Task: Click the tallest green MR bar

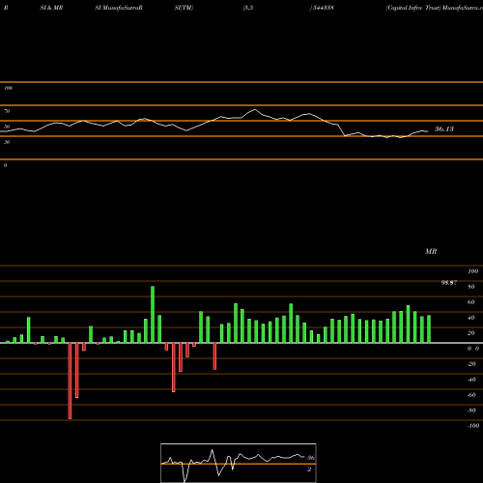Action: (x=153, y=315)
